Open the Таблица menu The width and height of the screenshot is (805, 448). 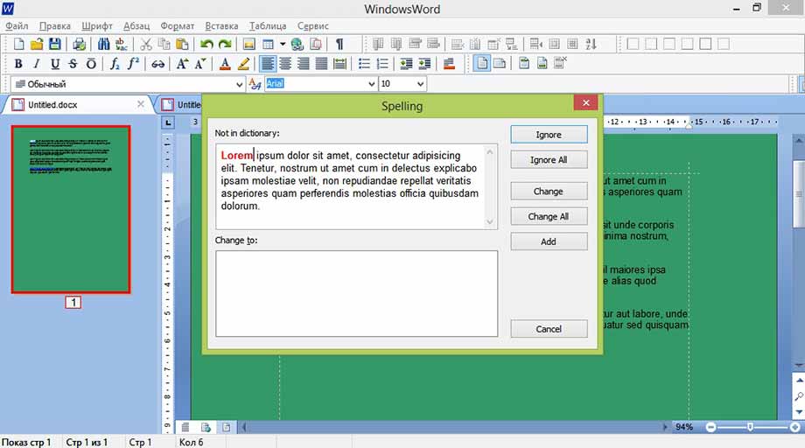(x=268, y=25)
